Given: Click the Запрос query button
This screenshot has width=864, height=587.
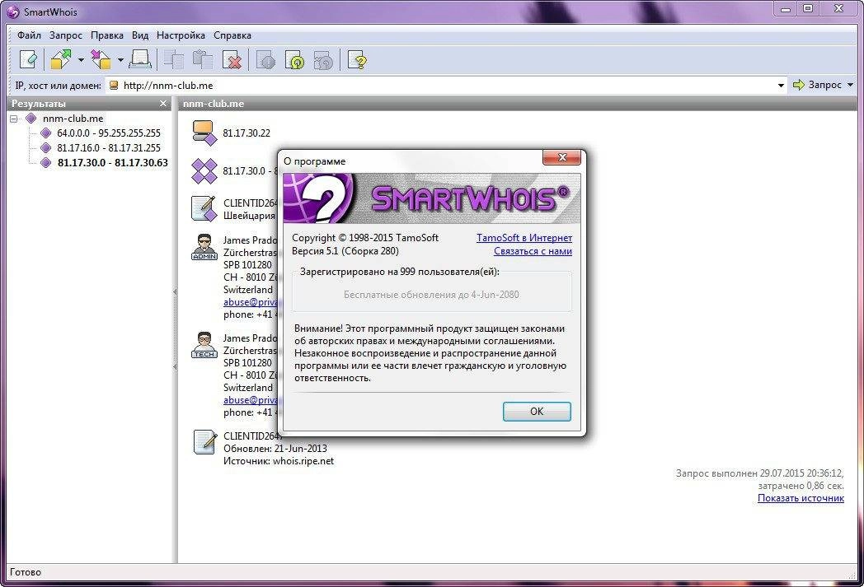Looking at the screenshot, I should coord(818,85).
